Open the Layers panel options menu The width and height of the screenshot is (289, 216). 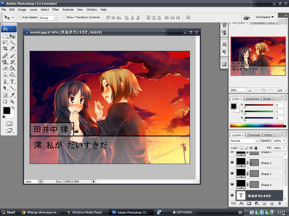click(x=285, y=136)
